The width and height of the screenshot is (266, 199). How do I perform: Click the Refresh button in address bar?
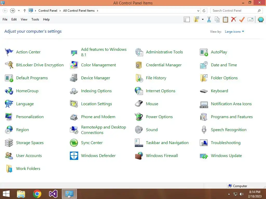click(204, 11)
